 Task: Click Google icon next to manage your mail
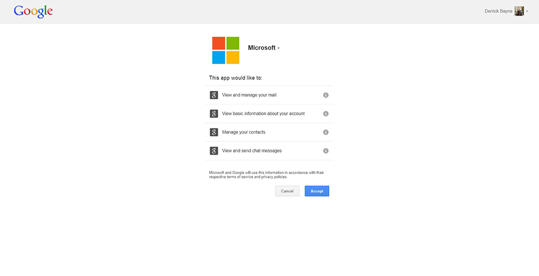214,95
